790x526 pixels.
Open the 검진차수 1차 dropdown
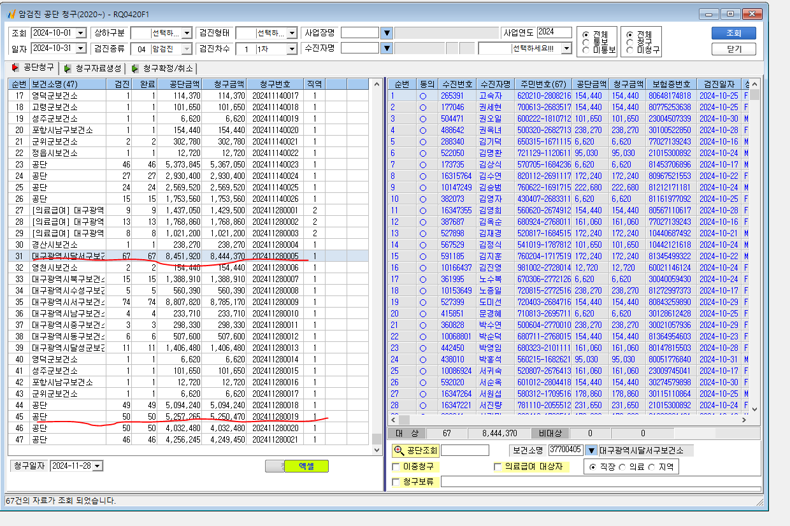(292, 48)
